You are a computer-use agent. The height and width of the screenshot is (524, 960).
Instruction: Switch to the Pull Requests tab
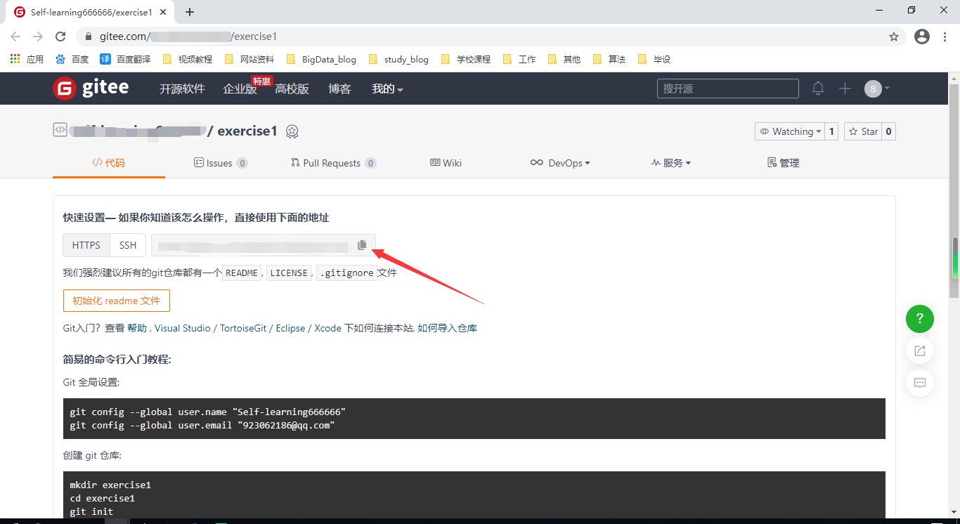click(334, 163)
